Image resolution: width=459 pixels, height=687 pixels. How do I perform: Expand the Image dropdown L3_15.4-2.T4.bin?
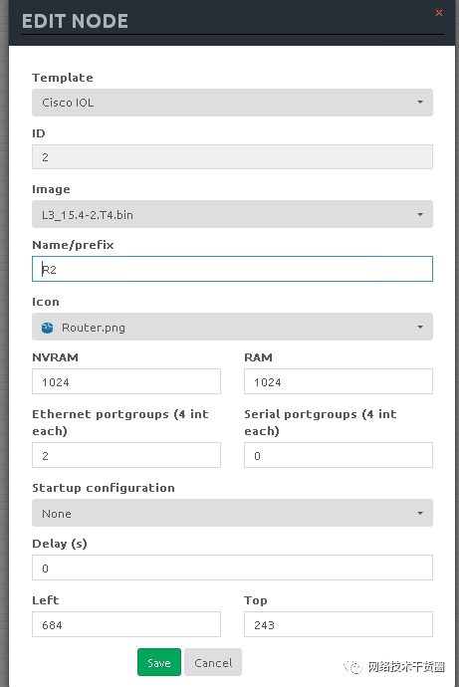point(232,214)
